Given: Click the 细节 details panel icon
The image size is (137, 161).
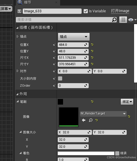Looking at the screenshot, I should pyautogui.click(x=20, y=2).
